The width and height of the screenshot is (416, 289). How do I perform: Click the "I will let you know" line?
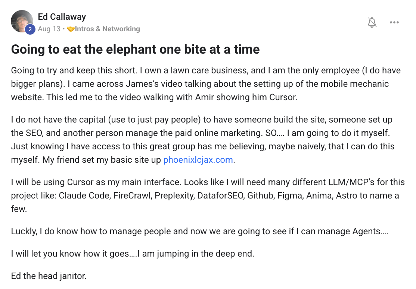pyautogui.click(x=132, y=254)
